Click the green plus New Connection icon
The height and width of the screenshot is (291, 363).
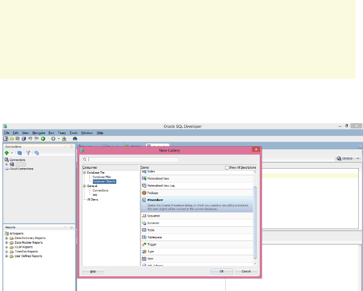7,153
